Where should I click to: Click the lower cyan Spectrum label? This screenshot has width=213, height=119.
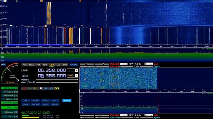tap(114, 118)
